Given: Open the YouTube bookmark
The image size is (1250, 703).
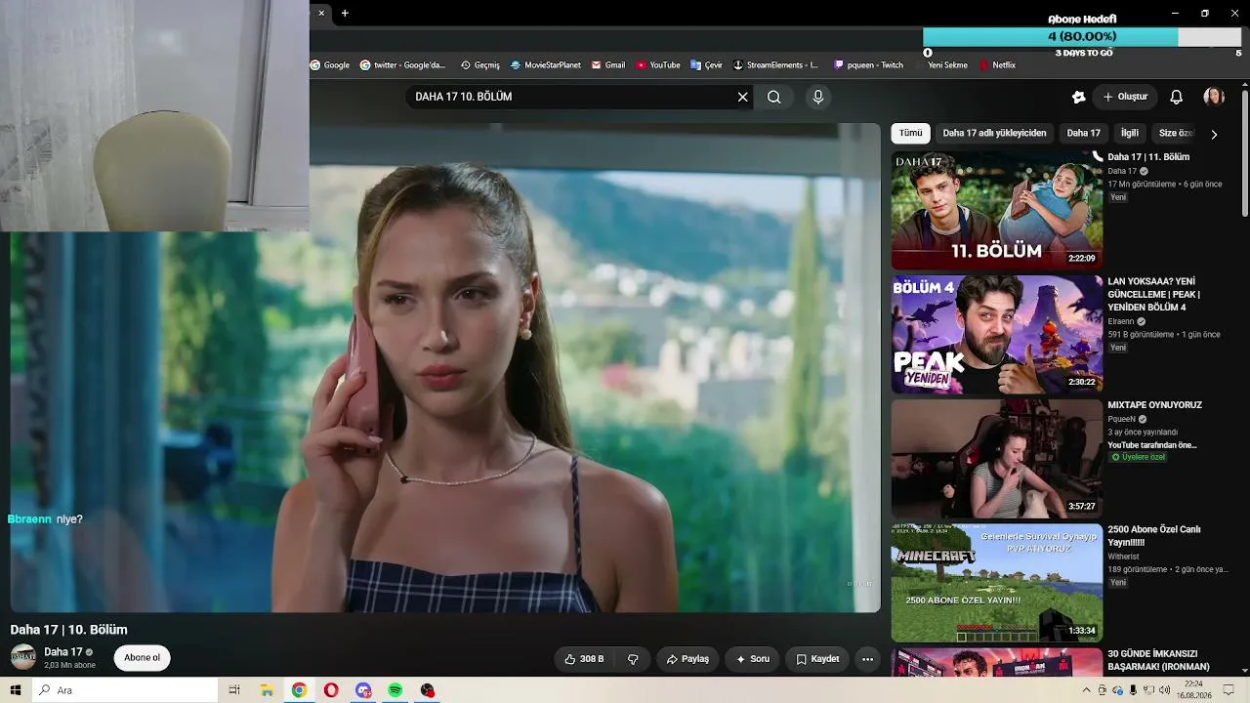Looking at the screenshot, I should pos(658,65).
